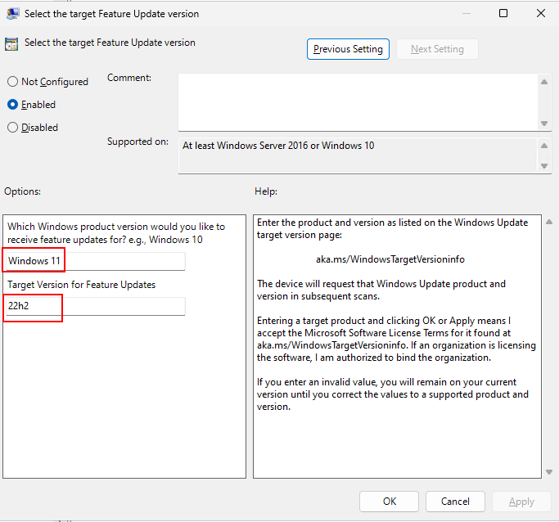The image size is (559, 522).
Task: Click into the Comment text box
Action: pyautogui.click(x=358, y=102)
